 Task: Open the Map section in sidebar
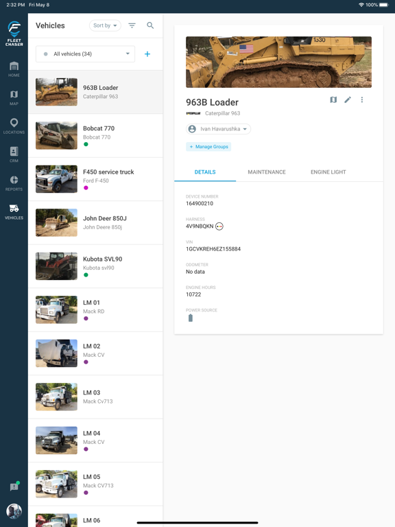(x=14, y=98)
